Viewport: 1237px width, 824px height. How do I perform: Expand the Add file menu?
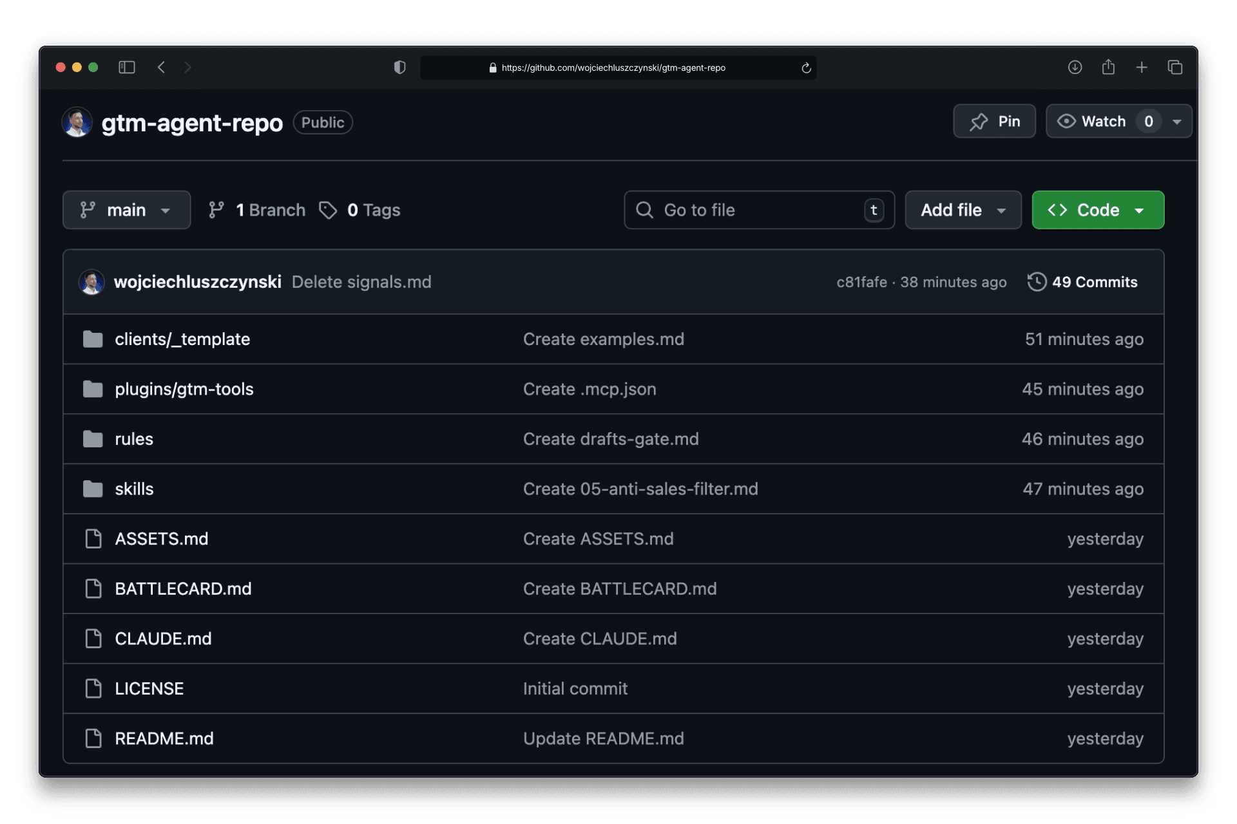[963, 210]
